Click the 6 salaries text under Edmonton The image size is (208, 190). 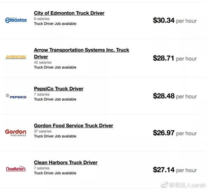click(x=42, y=19)
